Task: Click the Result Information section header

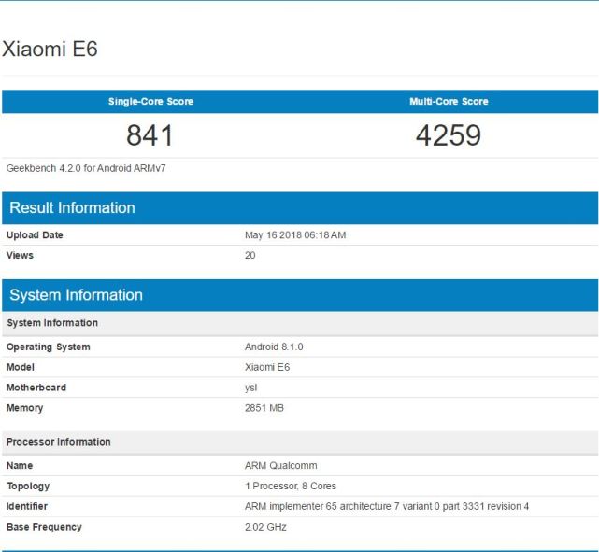Action: pyautogui.click(x=300, y=208)
